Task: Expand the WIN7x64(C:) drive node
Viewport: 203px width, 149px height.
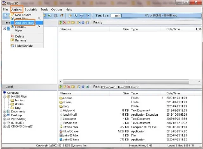Action: tap(4, 119)
